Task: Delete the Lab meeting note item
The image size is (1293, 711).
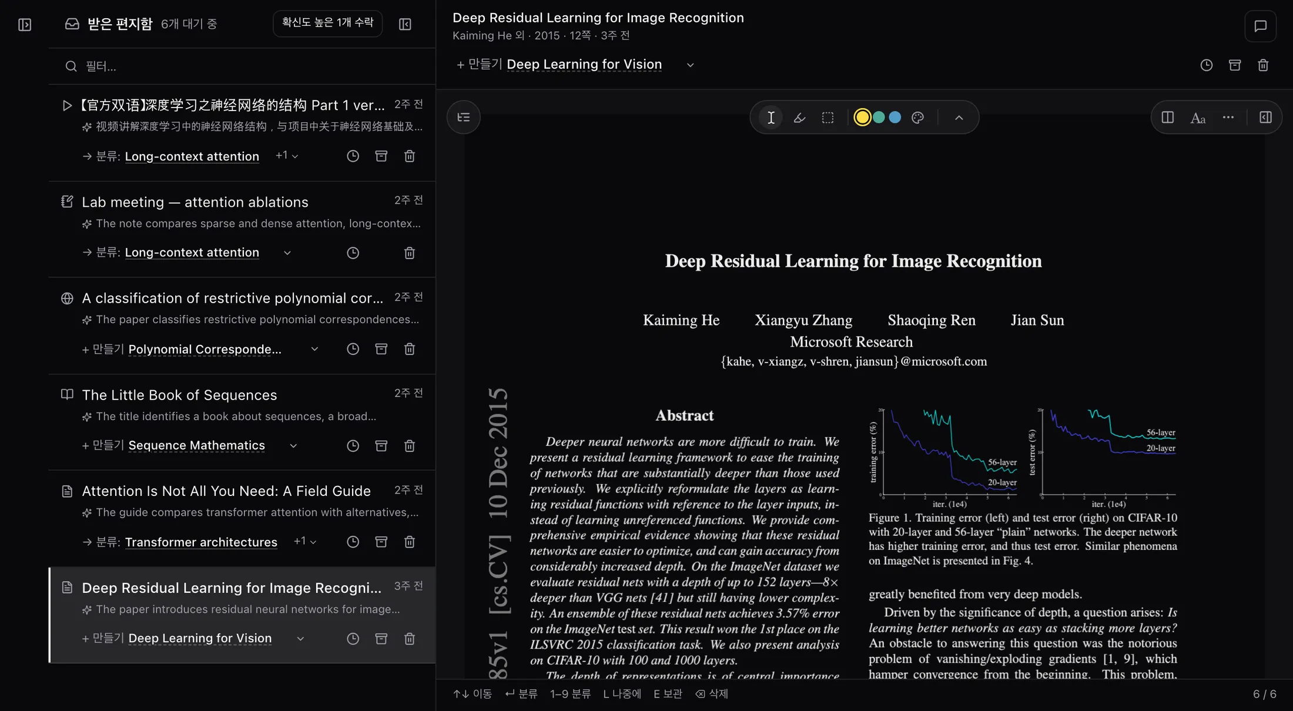Action: click(410, 253)
